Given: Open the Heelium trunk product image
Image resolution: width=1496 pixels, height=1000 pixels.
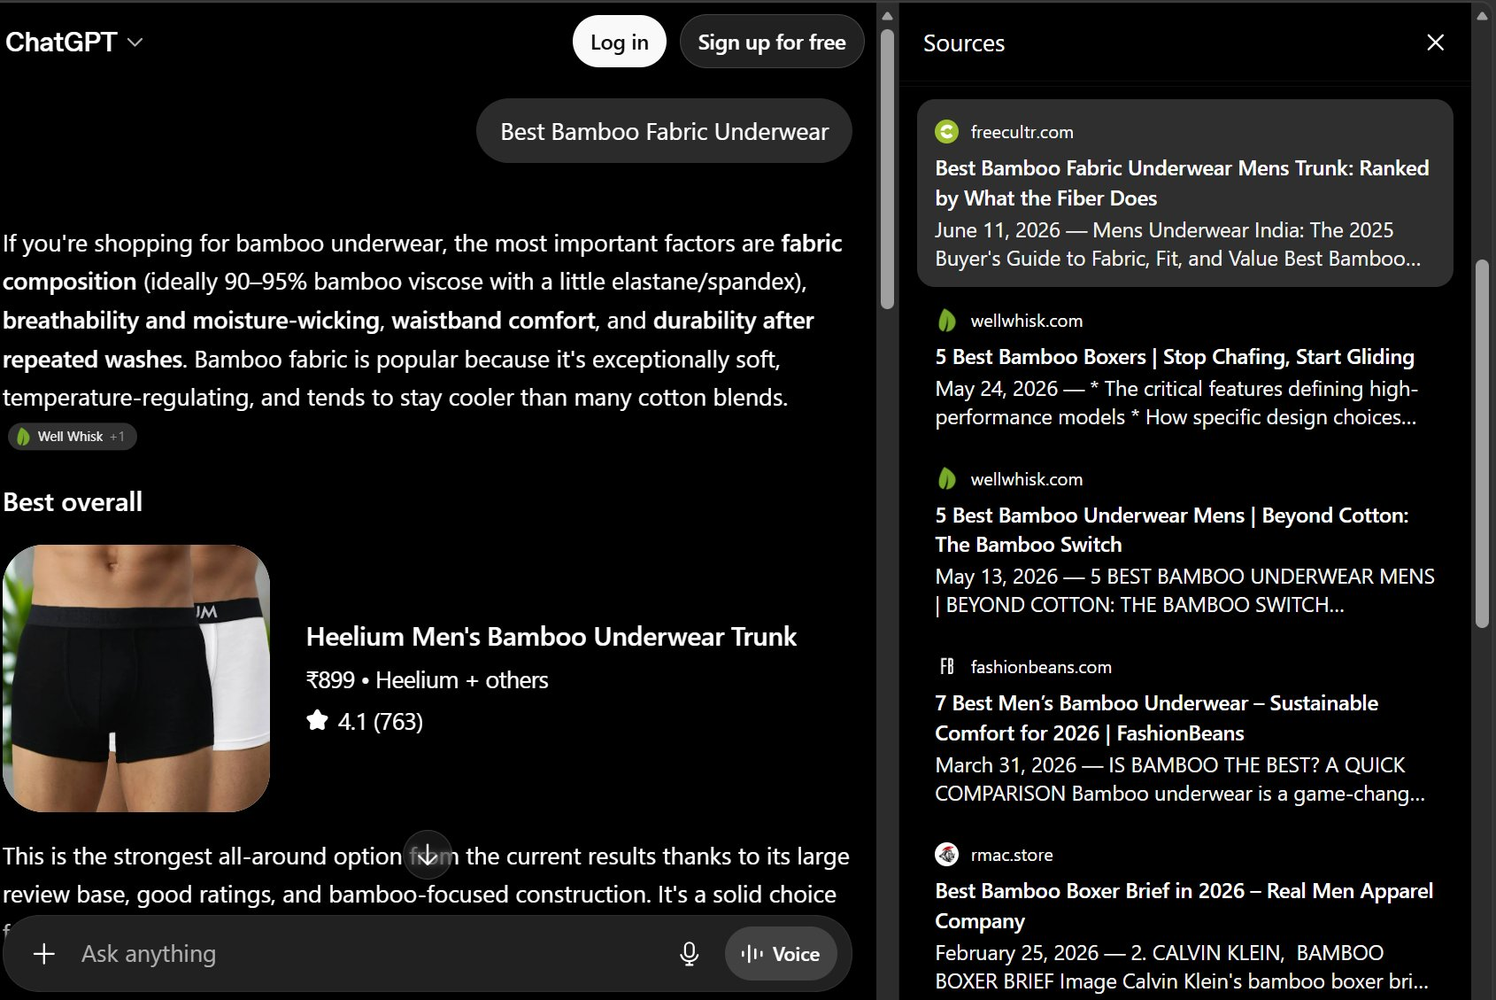Looking at the screenshot, I should [136, 678].
